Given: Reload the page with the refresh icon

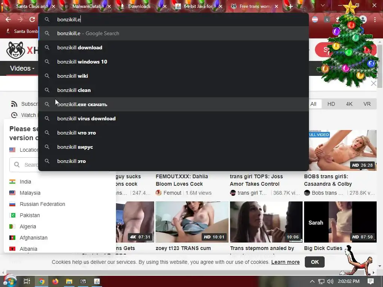Looking at the screenshot, I should tap(32, 19).
